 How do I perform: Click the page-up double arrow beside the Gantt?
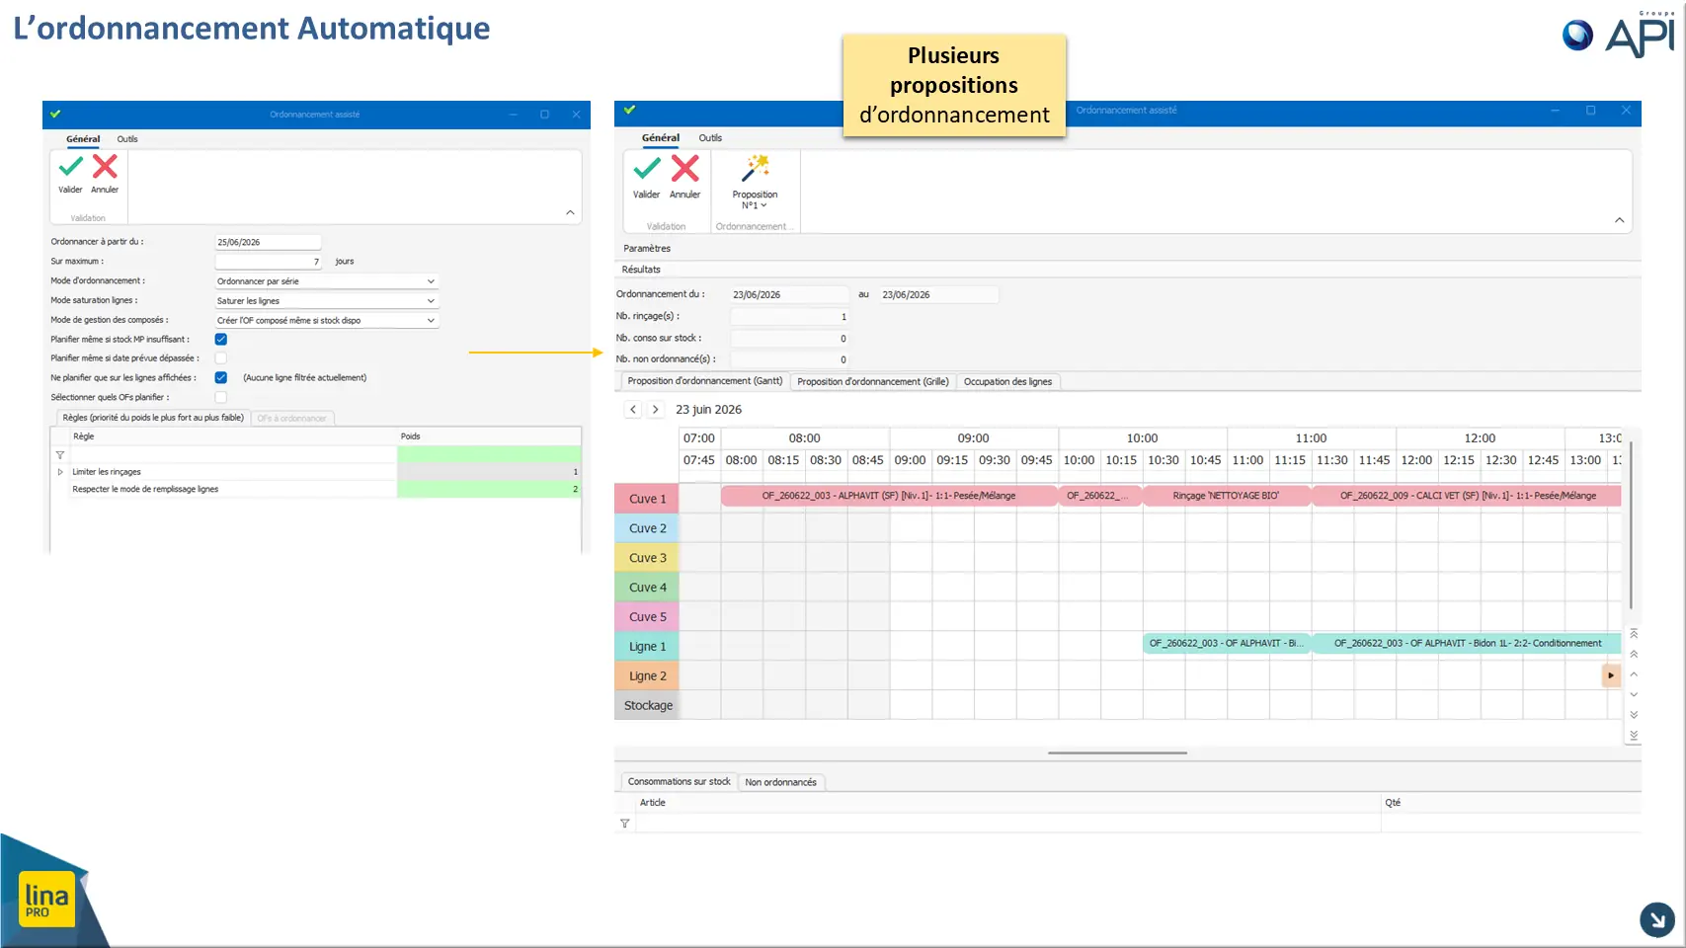coord(1634,654)
